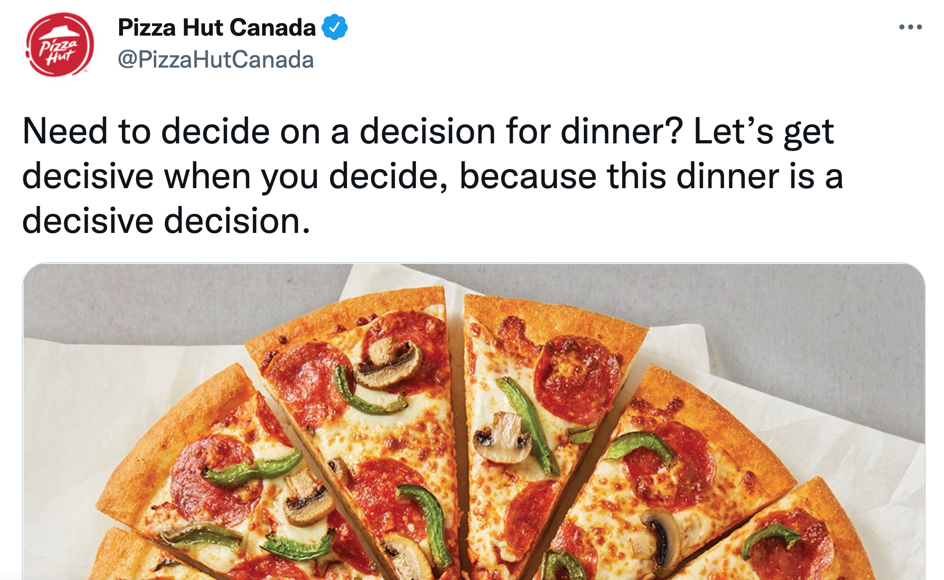This screenshot has height=580, width=944.
Task: Open the Pizza Hut Canada profile name
Action: (x=217, y=27)
